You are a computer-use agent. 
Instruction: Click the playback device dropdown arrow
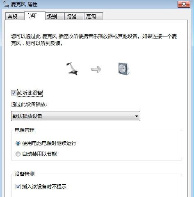tap(137, 116)
